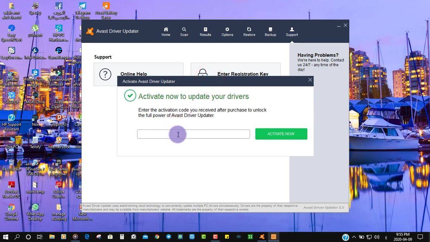Open Epic Games Launcher desktop icon
This screenshot has width=430, height=242.
click(x=59, y=167)
